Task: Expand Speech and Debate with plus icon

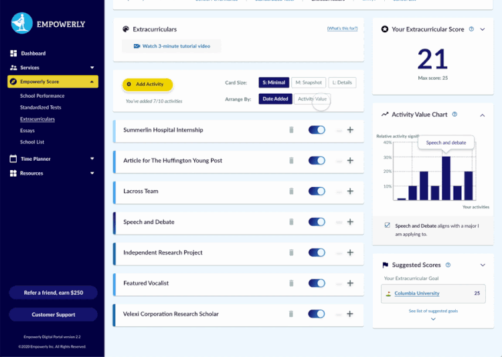Action: [350, 222]
